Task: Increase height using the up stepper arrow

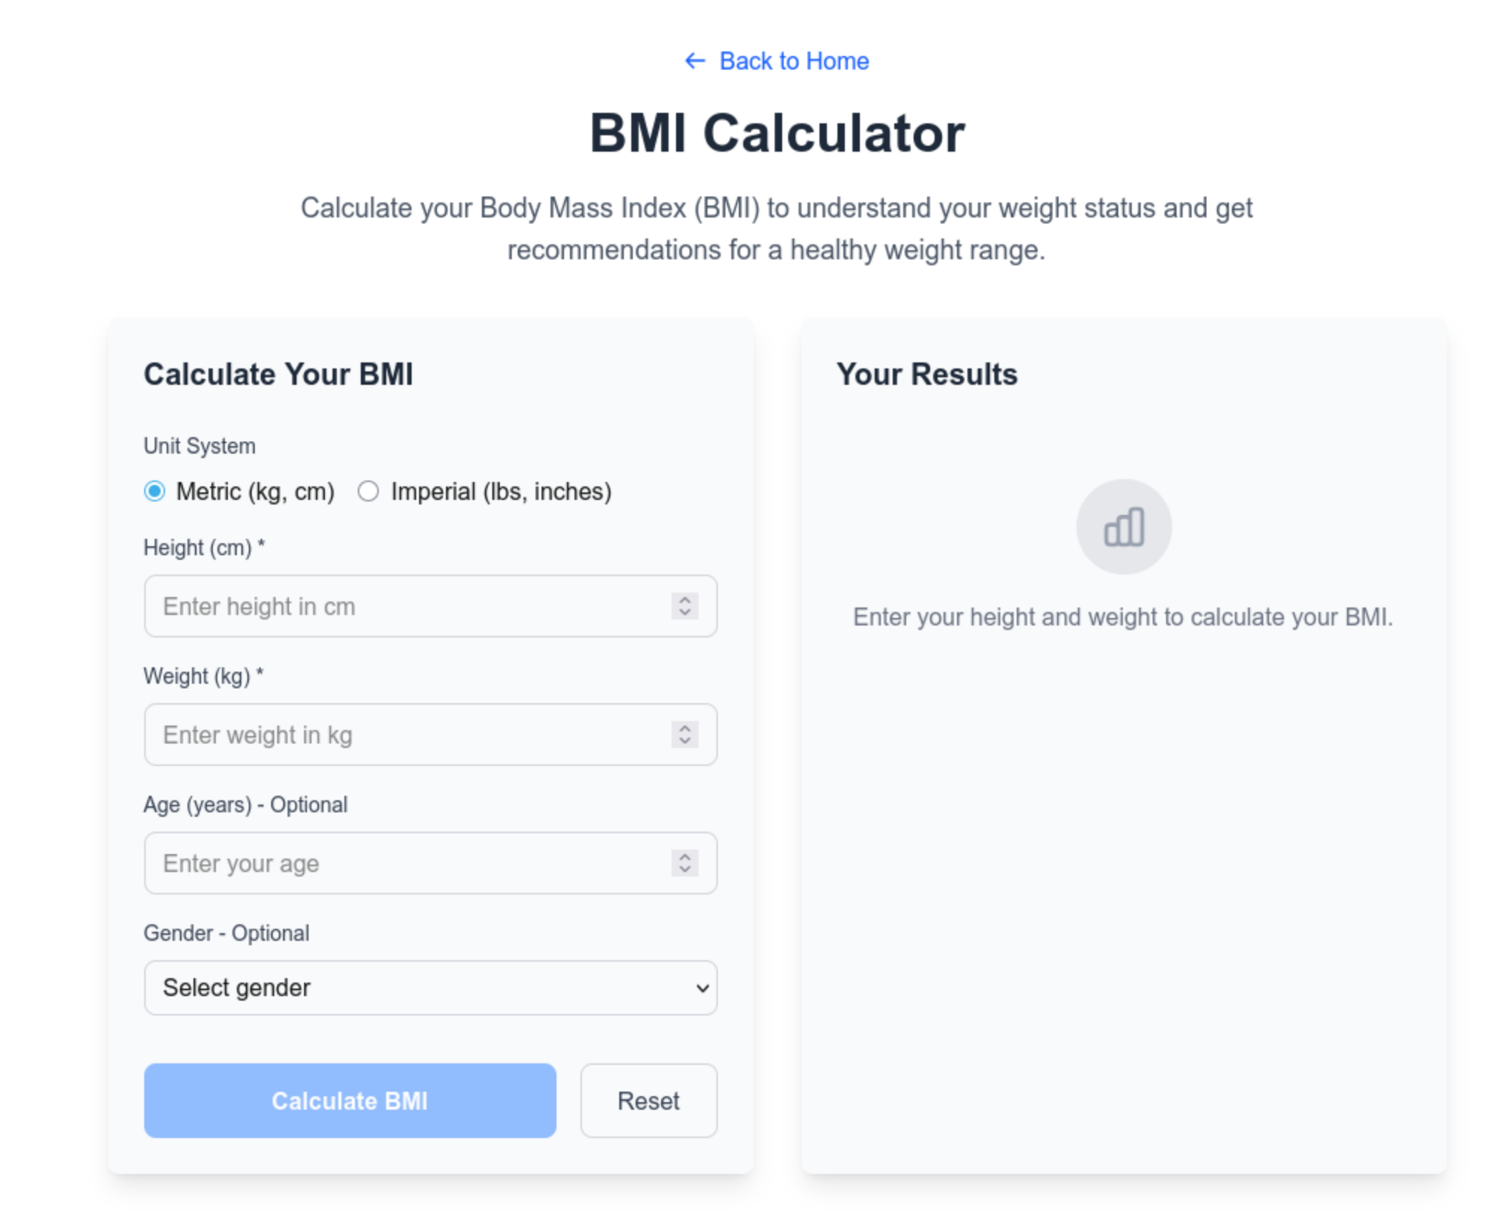Action: (684, 599)
